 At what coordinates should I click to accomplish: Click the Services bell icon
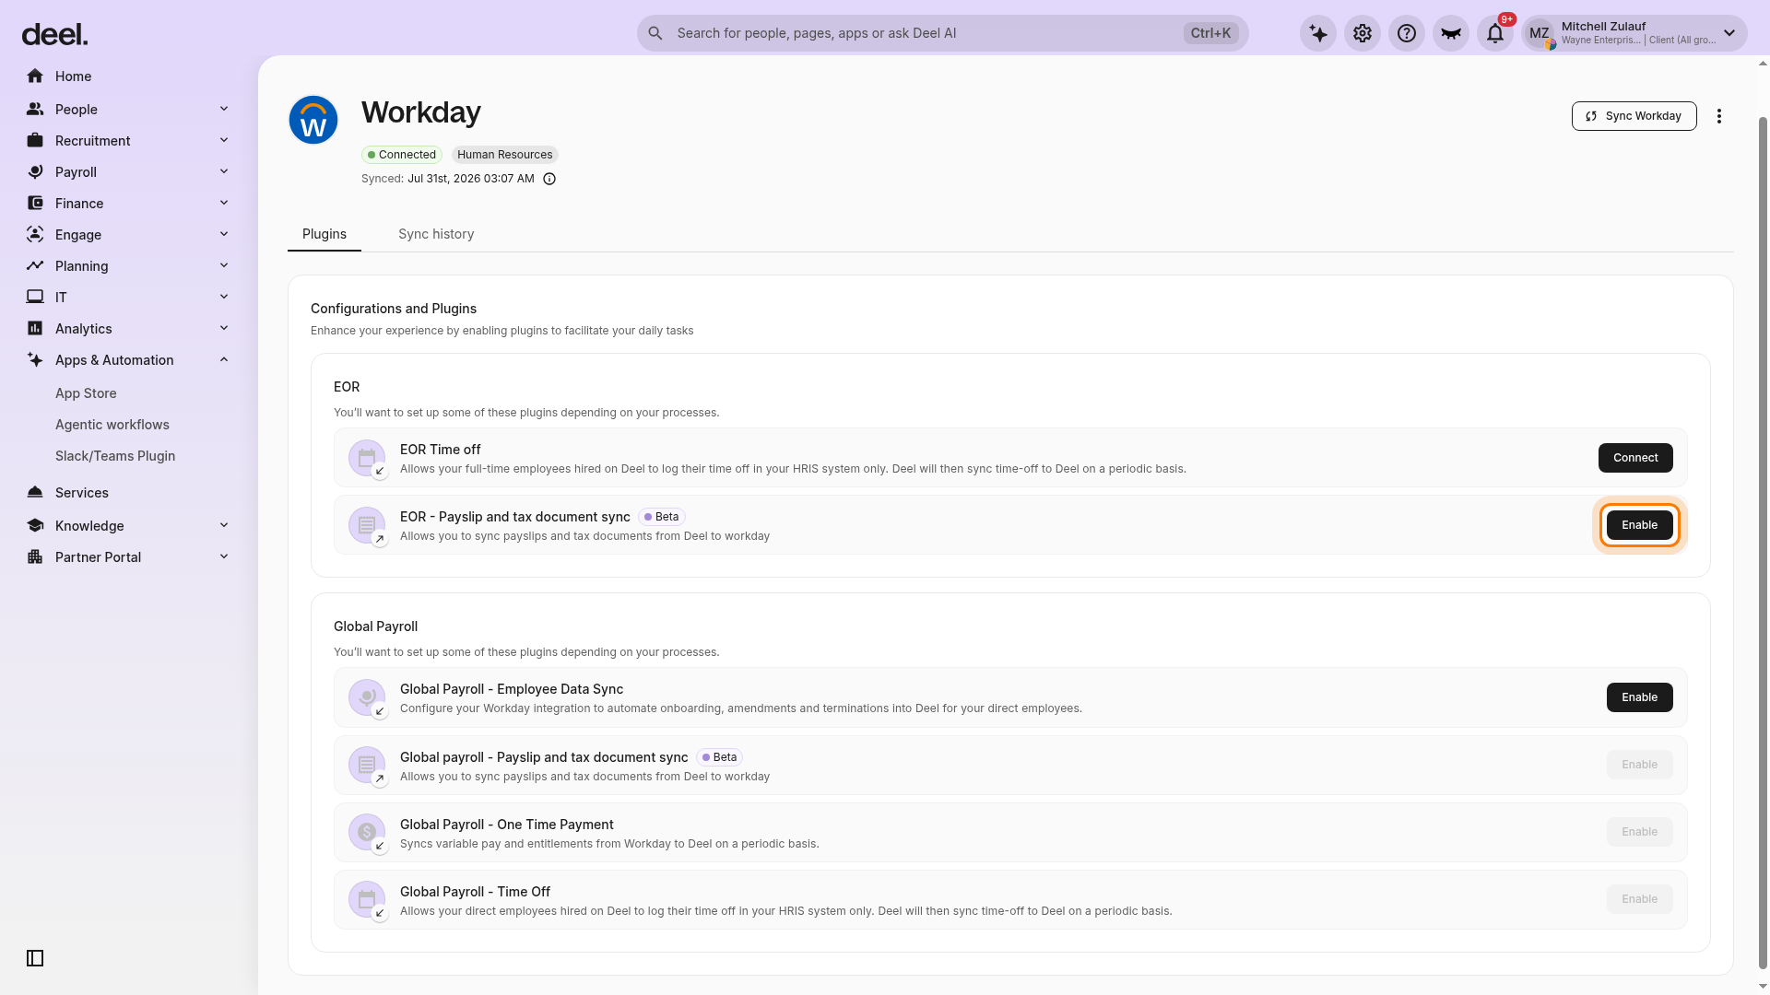(x=35, y=492)
